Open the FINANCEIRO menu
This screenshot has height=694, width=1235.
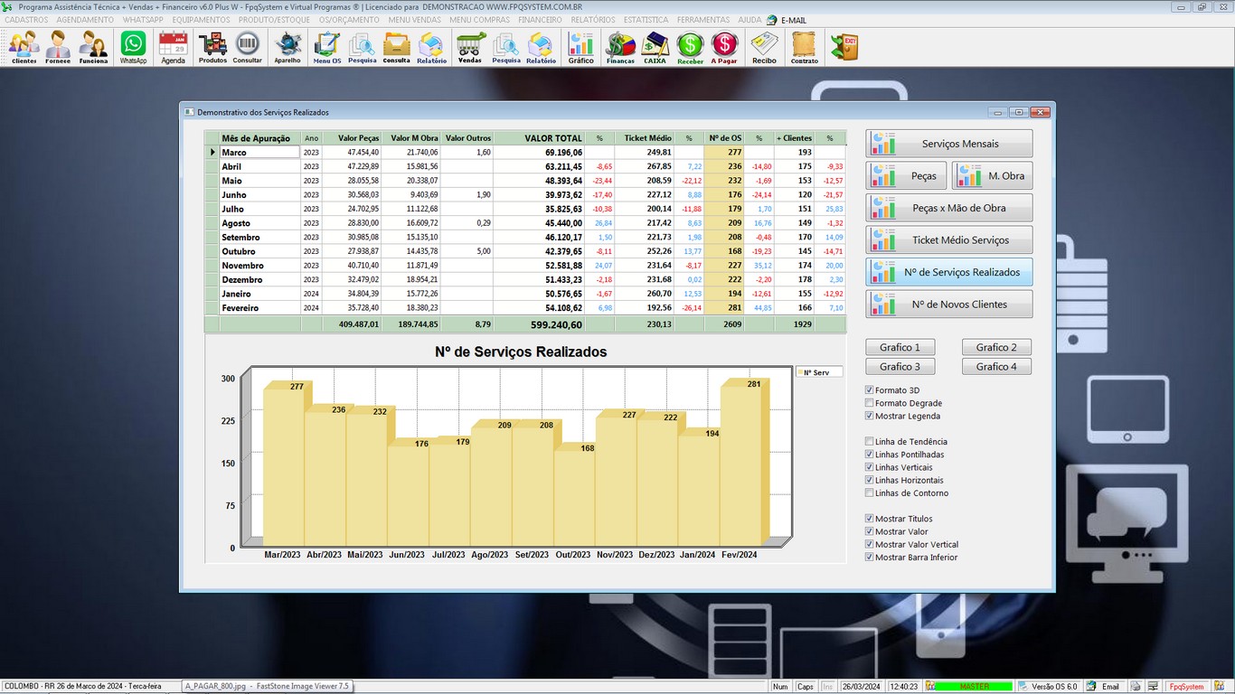click(x=540, y=20)
